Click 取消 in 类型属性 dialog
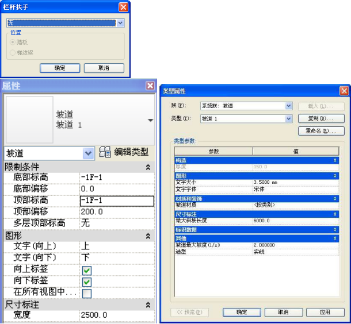 tap(284, 312)
